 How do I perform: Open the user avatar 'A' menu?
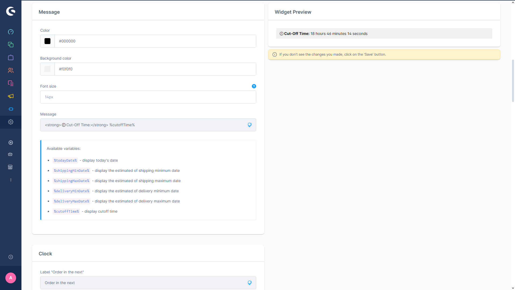pos(11,278)
